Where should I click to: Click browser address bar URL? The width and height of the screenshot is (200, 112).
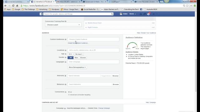tap(54, 6)
